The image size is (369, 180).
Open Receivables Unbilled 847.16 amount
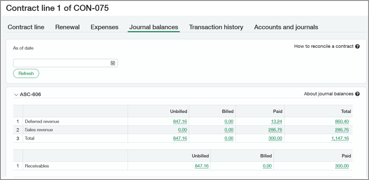click(202, 166)
